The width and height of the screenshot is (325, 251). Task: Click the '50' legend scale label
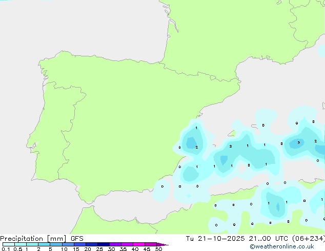pos(158,249)
